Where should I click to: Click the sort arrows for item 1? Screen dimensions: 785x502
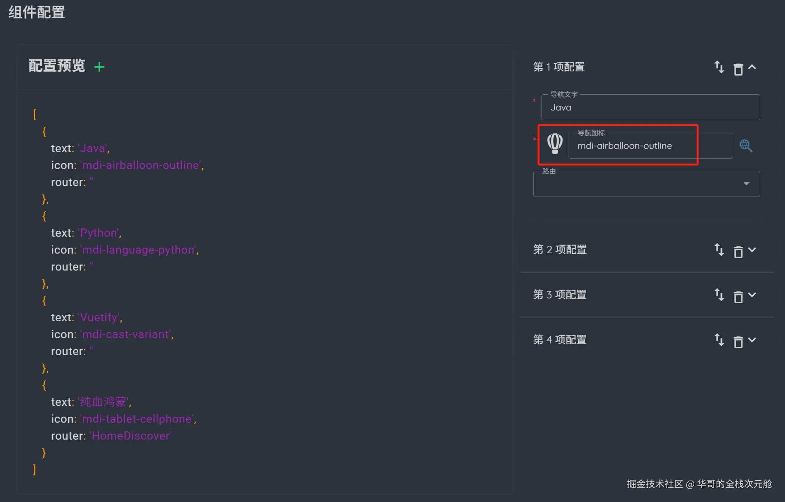(x=719, y=67)
